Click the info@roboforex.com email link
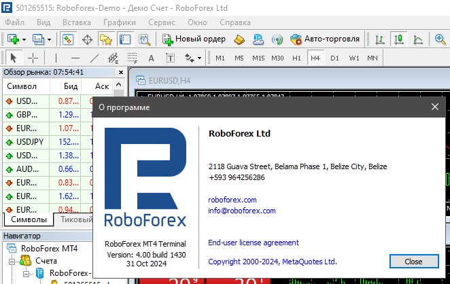 (x=241, y=211)
